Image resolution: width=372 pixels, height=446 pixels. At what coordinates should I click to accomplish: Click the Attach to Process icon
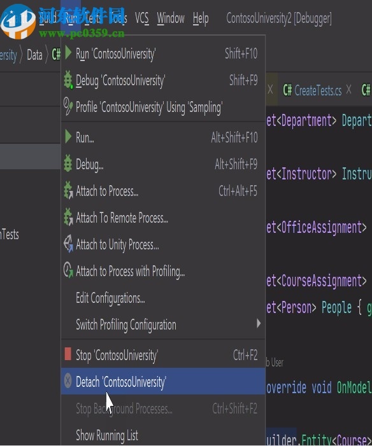tap(68, 190)
